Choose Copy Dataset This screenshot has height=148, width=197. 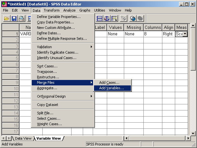pyautogui.click(x=63, y=105)
